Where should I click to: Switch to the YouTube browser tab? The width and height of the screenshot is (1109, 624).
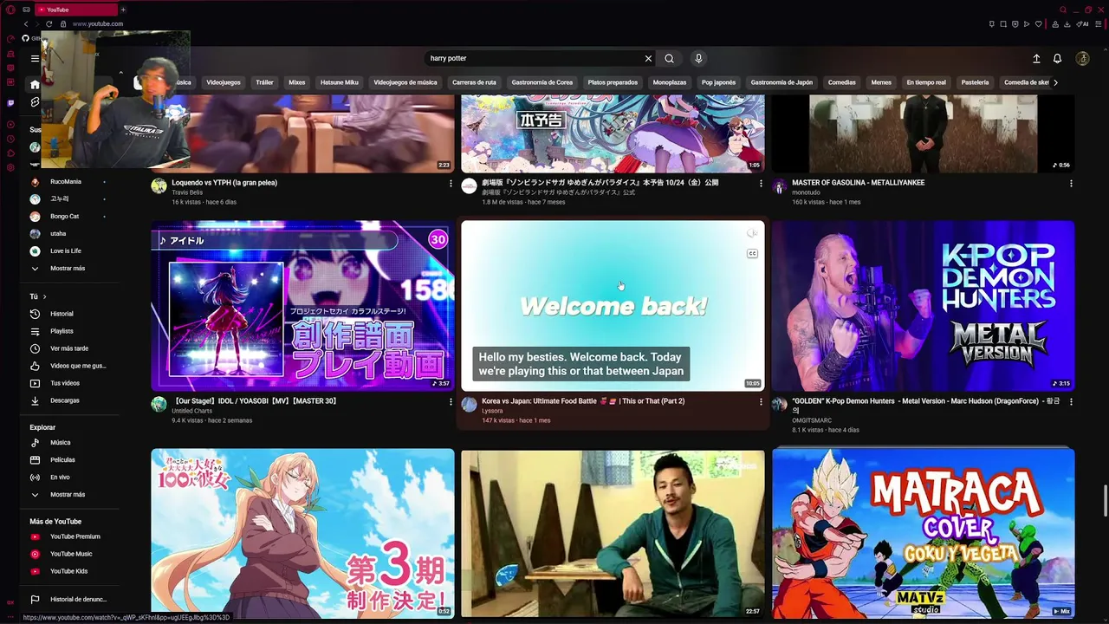click(76, 10)
